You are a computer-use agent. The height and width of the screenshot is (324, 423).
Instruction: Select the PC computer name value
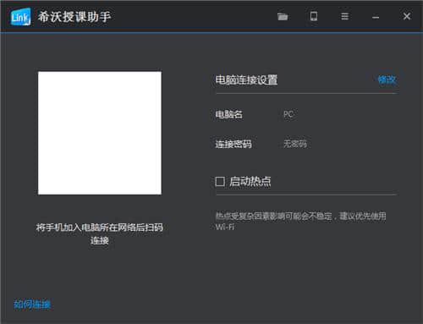[288, 114]
